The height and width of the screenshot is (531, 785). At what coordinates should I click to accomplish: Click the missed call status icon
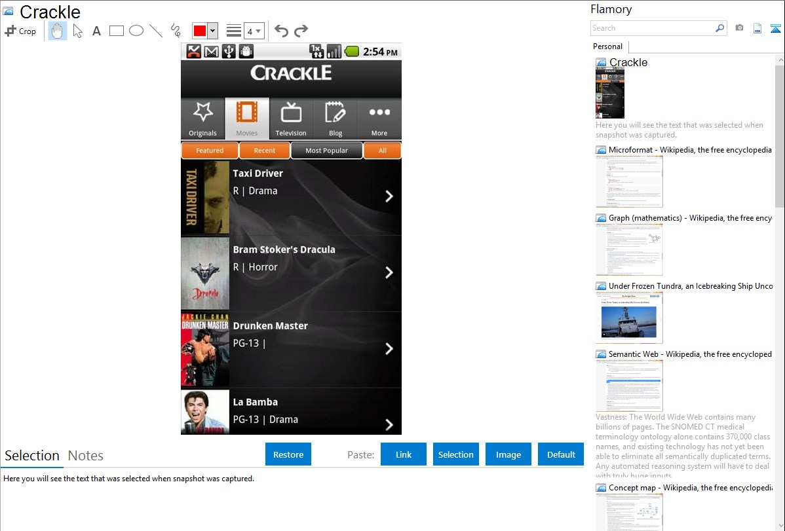pyautogui.click(x=194, y=52)
